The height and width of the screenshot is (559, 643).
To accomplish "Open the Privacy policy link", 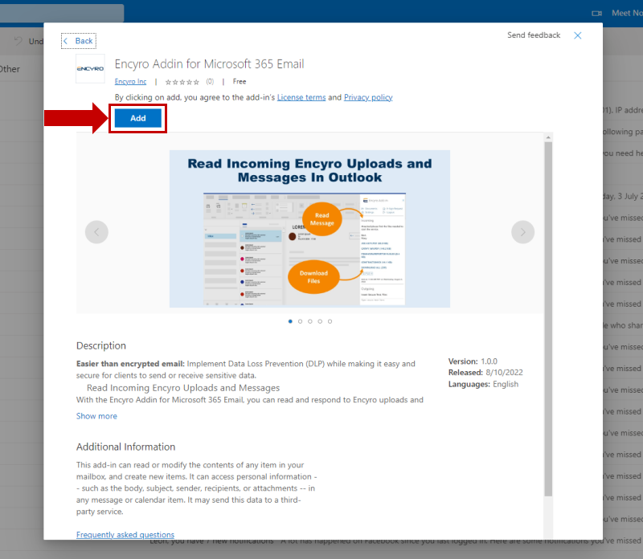I will coord(368,97).
